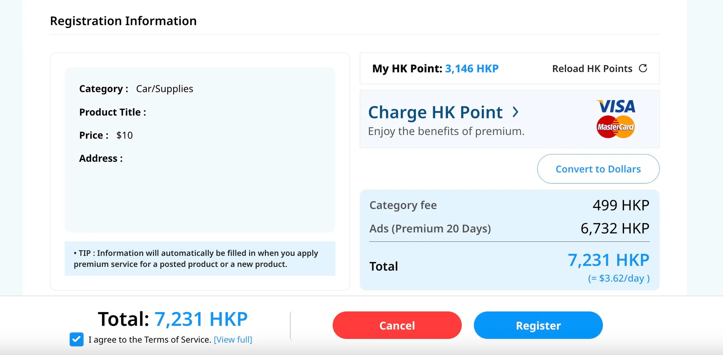Image resolution: width=723 pixels, height=355 pixels.
Task: Click the 3,146 HKP balance value
Action: click(x=472, y=68)
